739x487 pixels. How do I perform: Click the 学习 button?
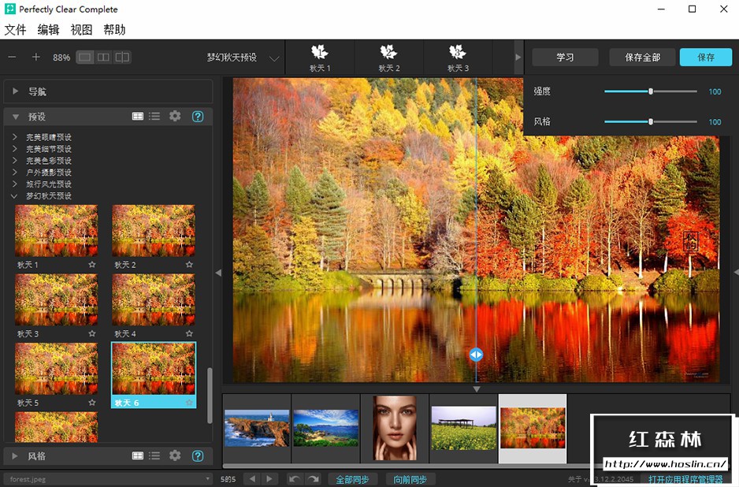coord(565,57)
